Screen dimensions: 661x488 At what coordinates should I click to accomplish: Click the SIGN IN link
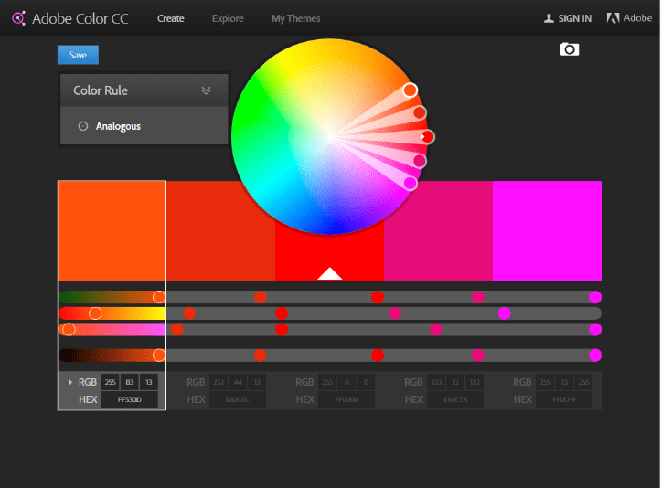pyautogui.click(x=574, y=18)
